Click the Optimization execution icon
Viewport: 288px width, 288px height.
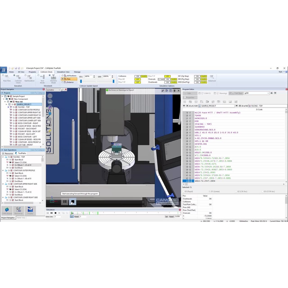[x=29, y=79]
